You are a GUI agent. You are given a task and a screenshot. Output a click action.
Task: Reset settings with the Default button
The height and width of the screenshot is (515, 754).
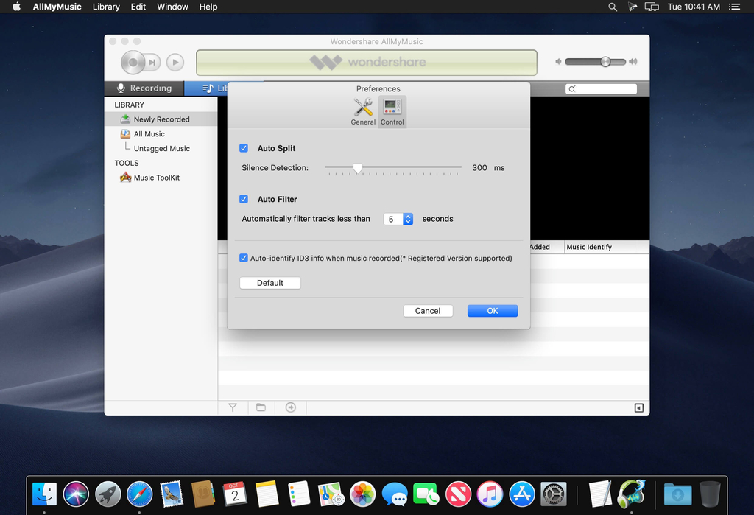point(270,283)
